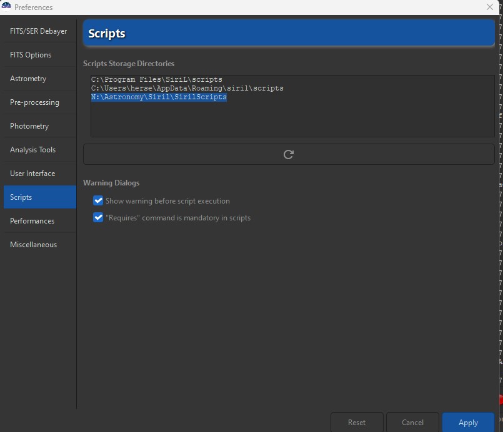Toggle Show warning before script execution
503x432 pixels.
[x=98, y=200]
